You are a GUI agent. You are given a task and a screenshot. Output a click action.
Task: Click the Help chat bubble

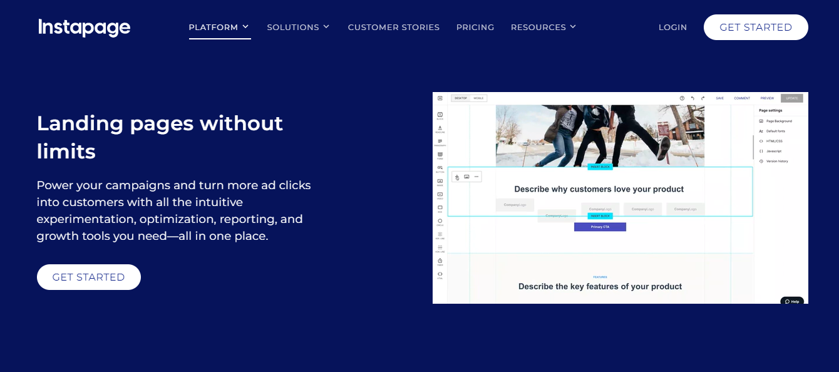point(792,301)
